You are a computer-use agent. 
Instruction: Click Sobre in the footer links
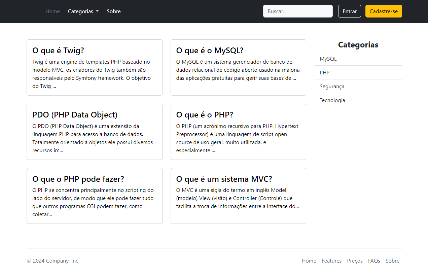click(x=392, y=261)
